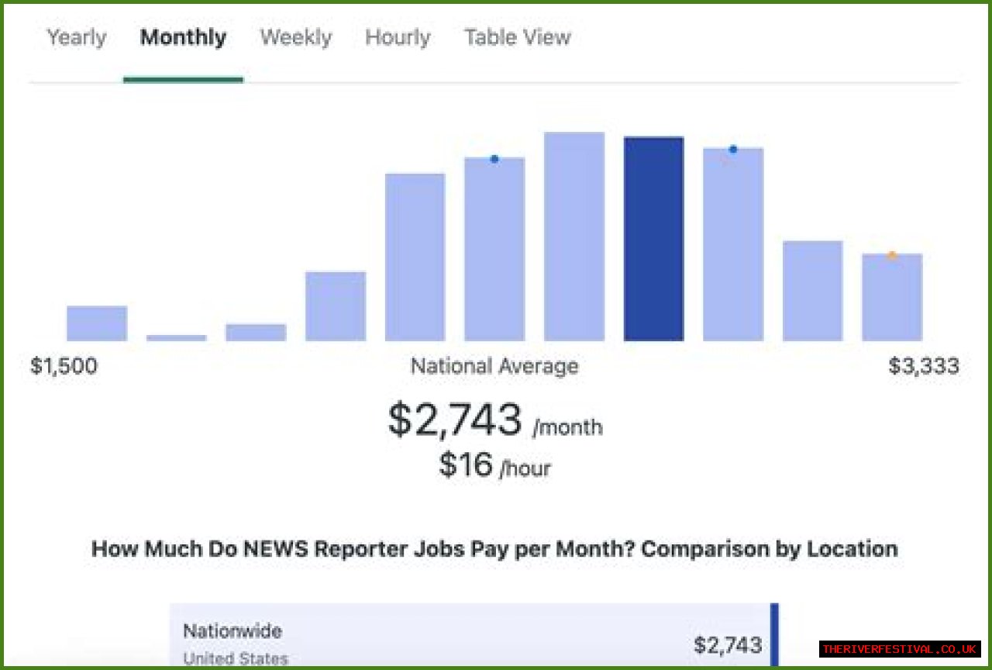992x670 pixels.
Task: Select the Nationwide United States row
Action: point(473,642)
